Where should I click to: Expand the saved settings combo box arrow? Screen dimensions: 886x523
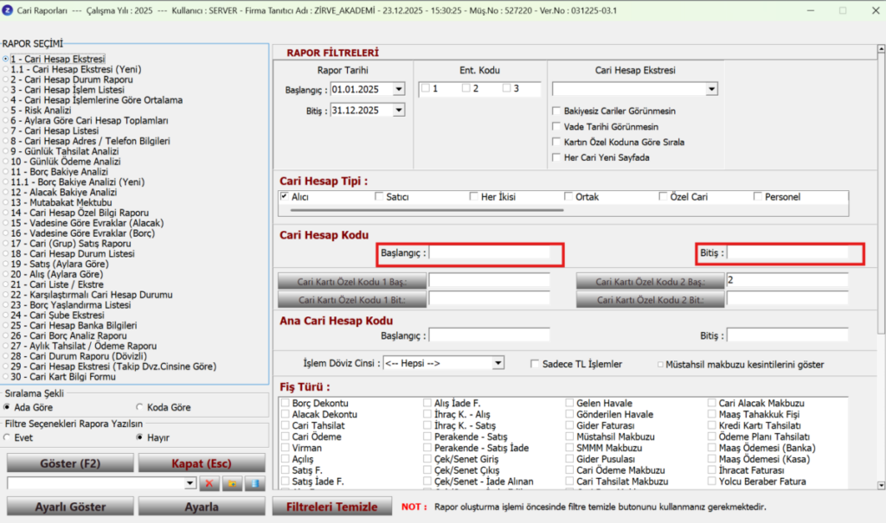[190, 483]
